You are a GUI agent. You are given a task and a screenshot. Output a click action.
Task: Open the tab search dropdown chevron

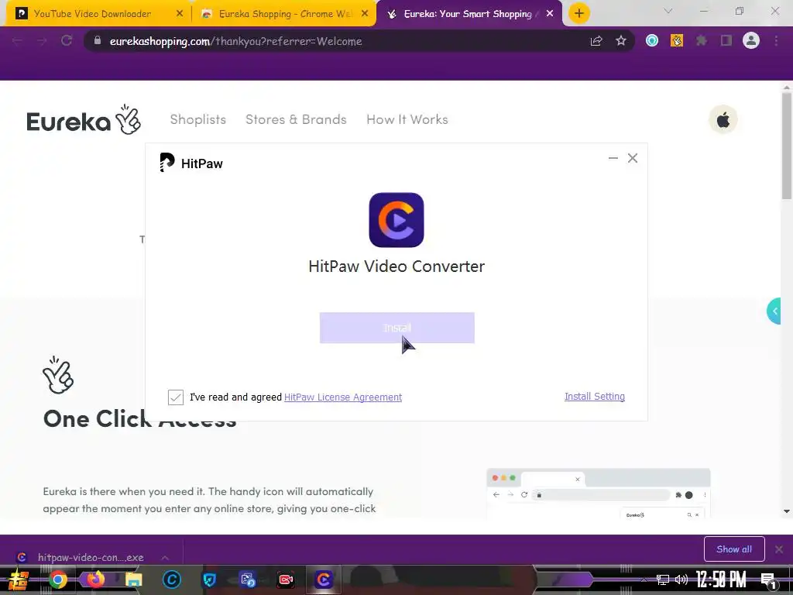tap(668, 11)
